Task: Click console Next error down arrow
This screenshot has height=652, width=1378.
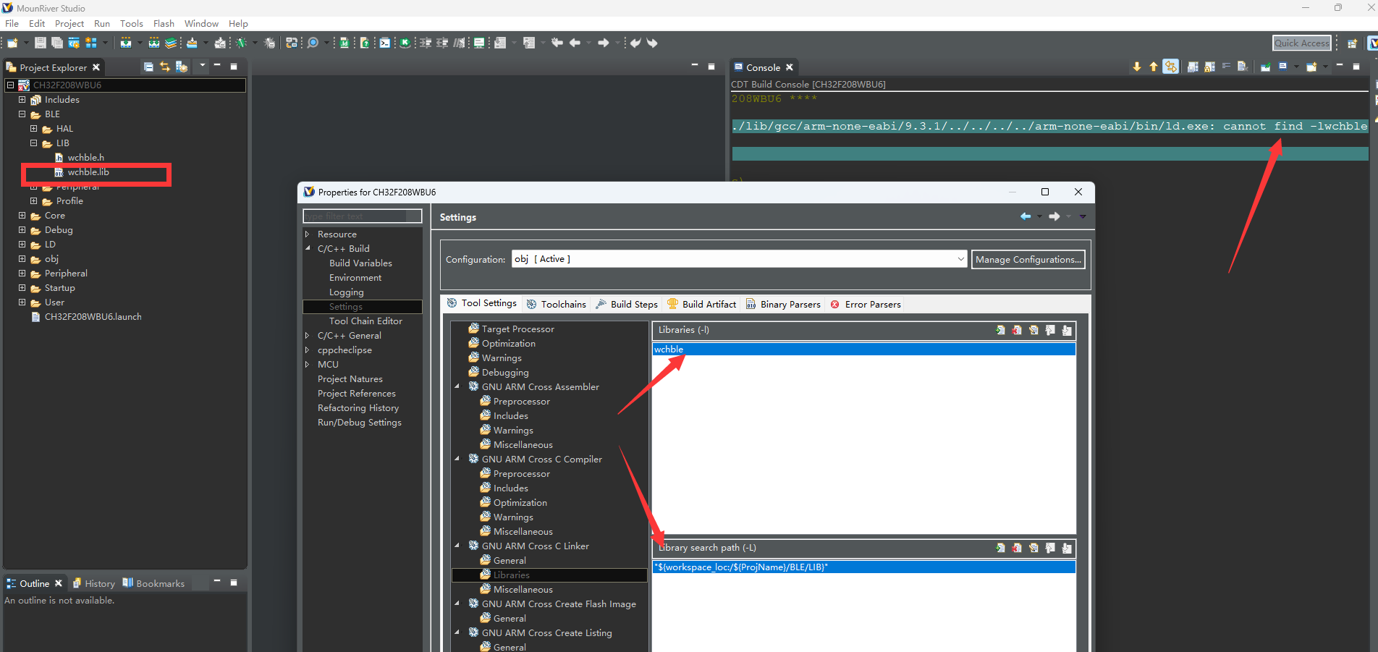Action: click(1137, 67)
